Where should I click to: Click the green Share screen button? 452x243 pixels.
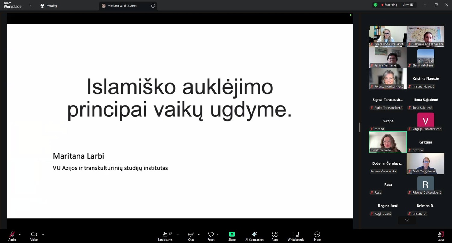(x=232, y=236)
